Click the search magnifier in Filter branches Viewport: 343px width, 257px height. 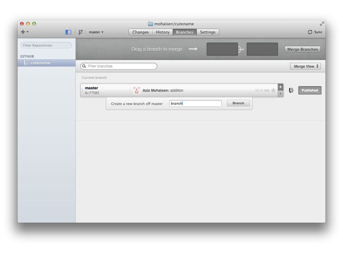point(84,66)
